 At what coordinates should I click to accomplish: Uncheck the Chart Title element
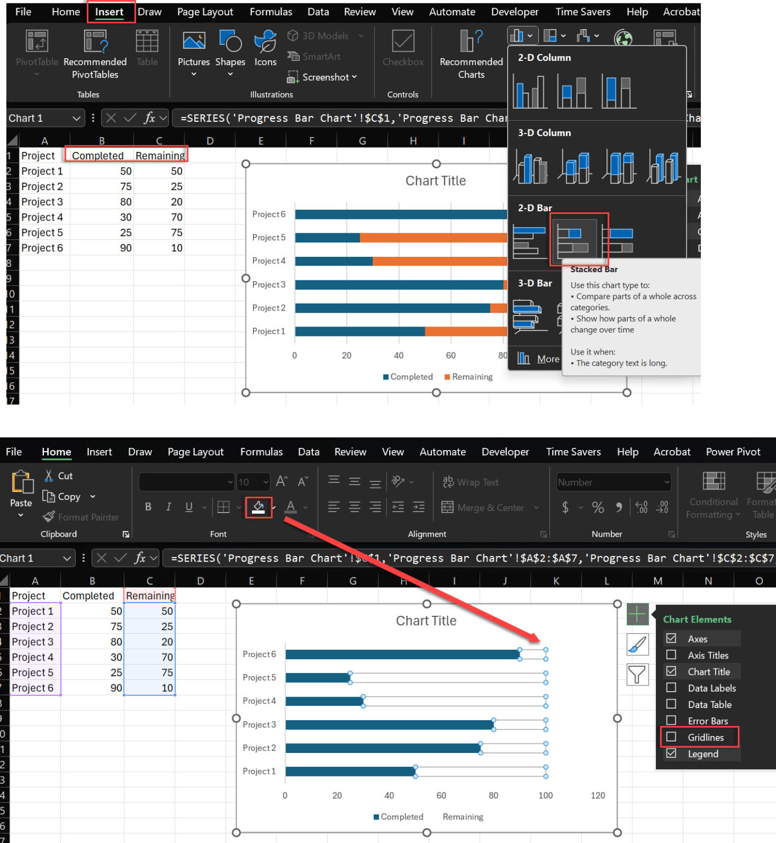pos(671,671)
